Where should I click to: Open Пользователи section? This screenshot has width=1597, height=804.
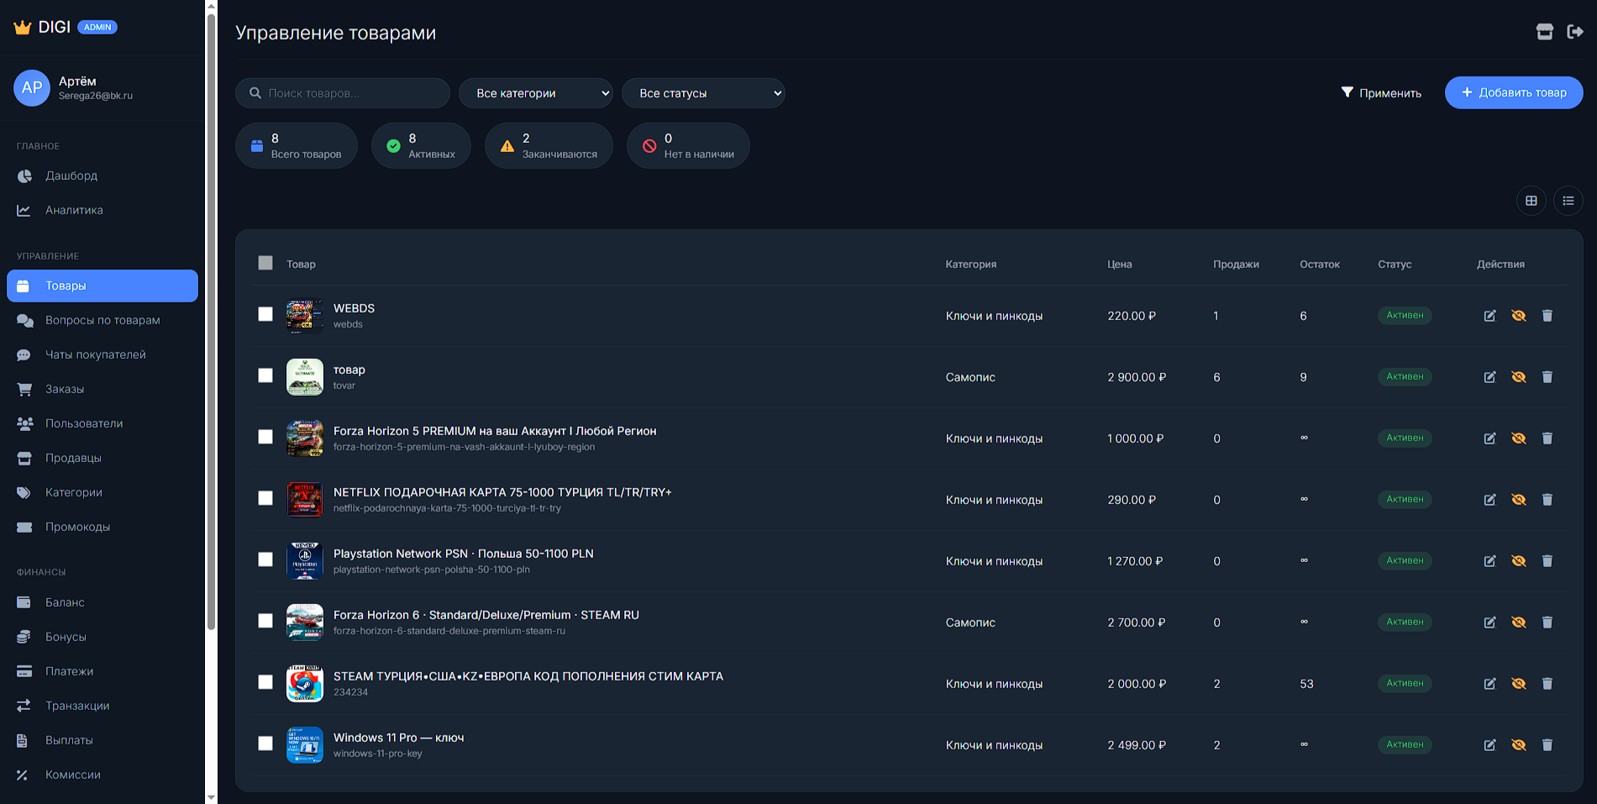coord(102,423)
